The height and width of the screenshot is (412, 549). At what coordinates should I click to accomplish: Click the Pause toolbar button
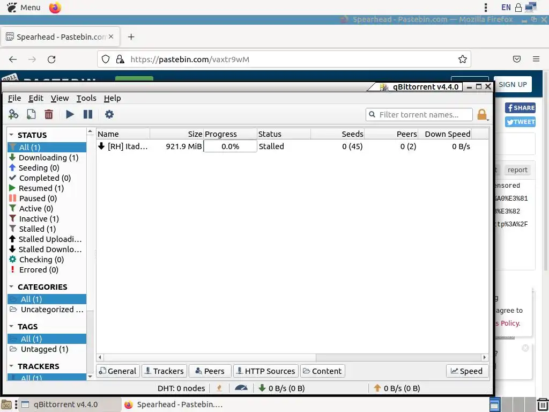click(88, 114)
